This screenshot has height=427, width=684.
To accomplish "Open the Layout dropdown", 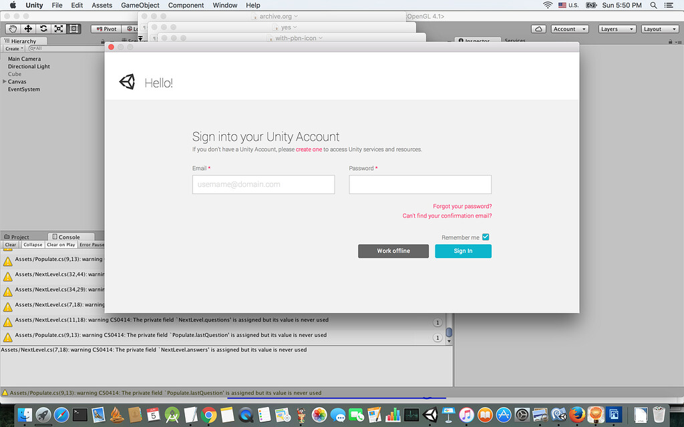I will point(659,29).
